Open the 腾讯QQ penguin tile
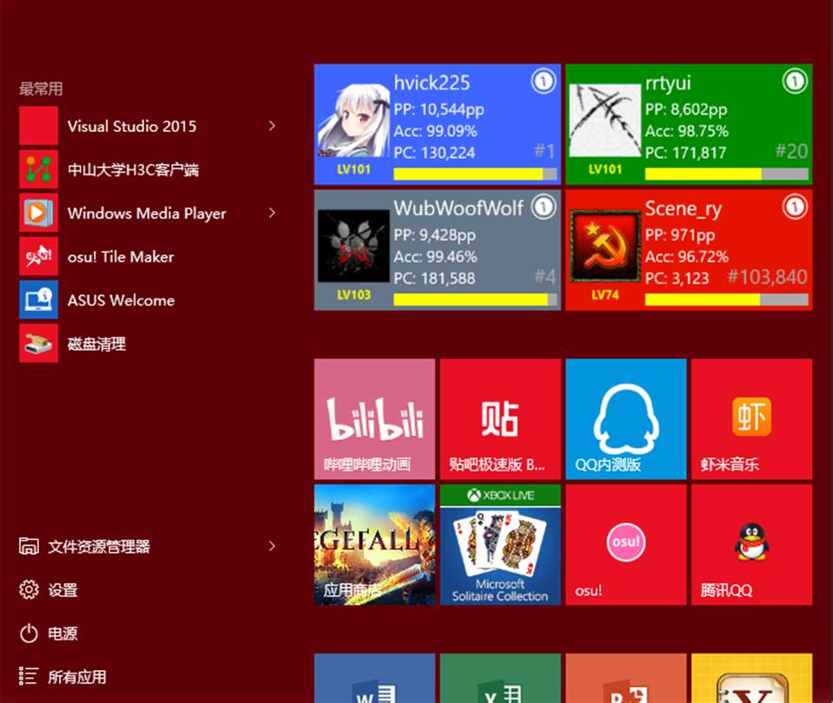 coord(751,545)
